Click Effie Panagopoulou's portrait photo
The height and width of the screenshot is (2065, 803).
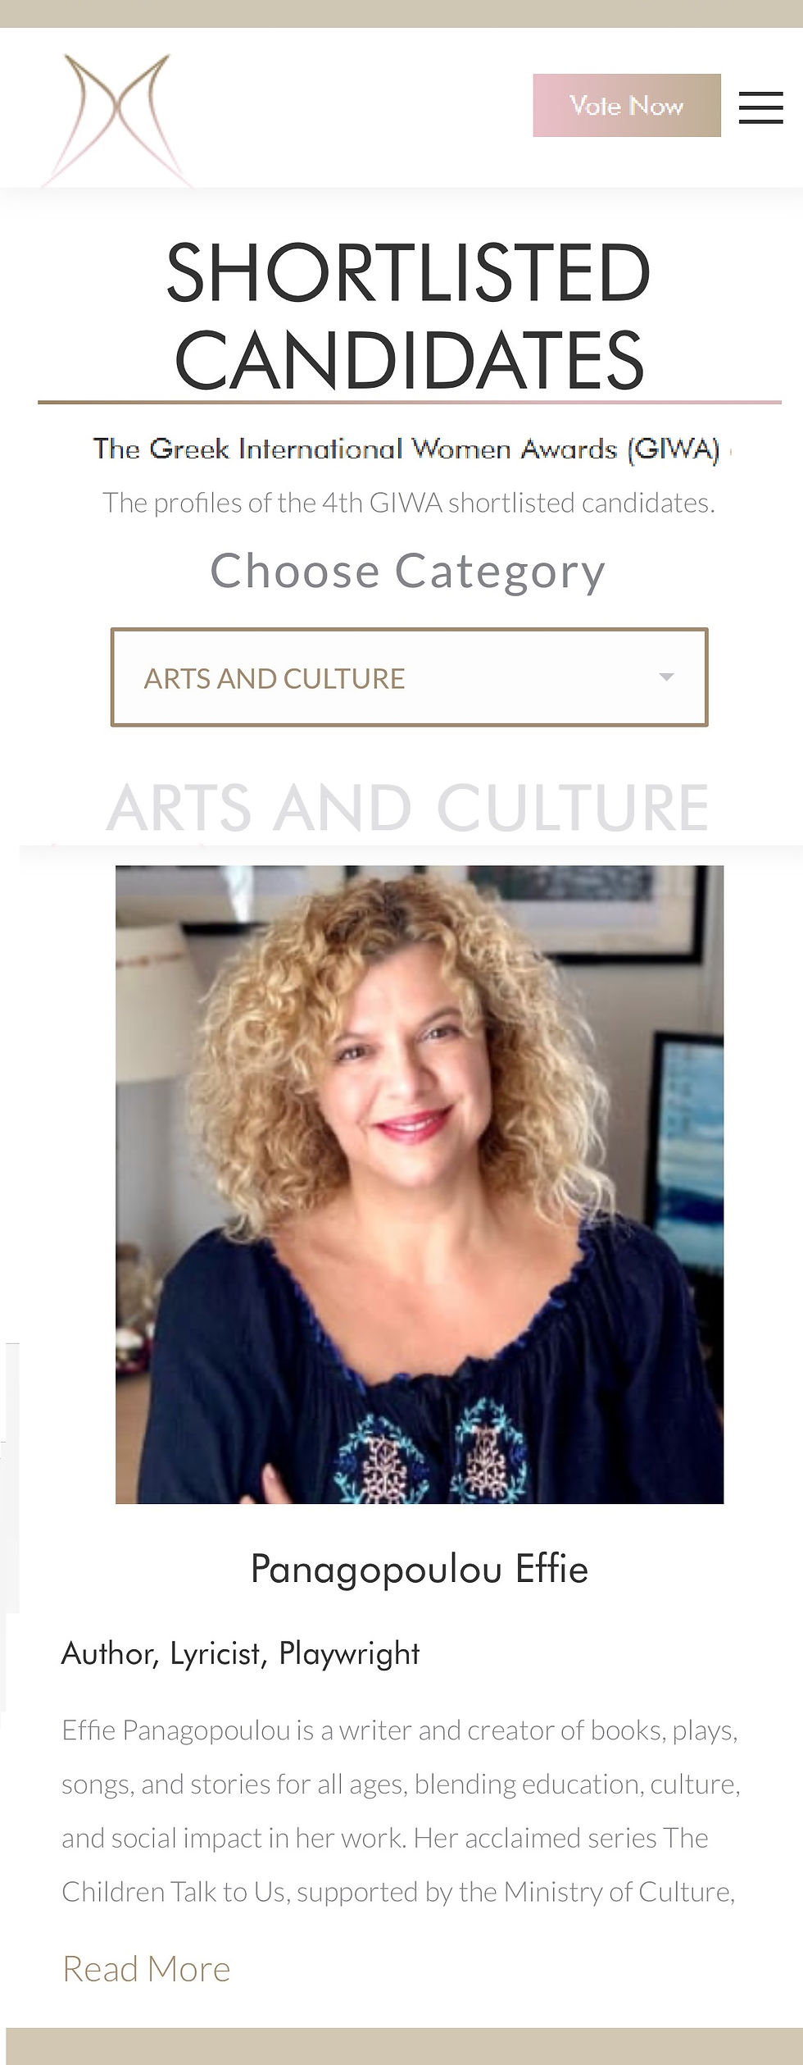tap(420, 1184)
